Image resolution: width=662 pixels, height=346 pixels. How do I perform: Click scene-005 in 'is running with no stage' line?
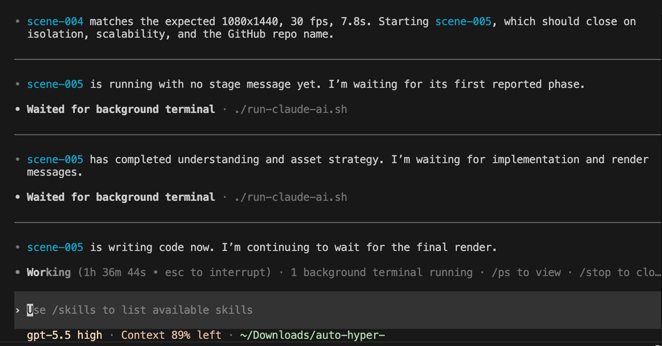(x=55, y=85)
